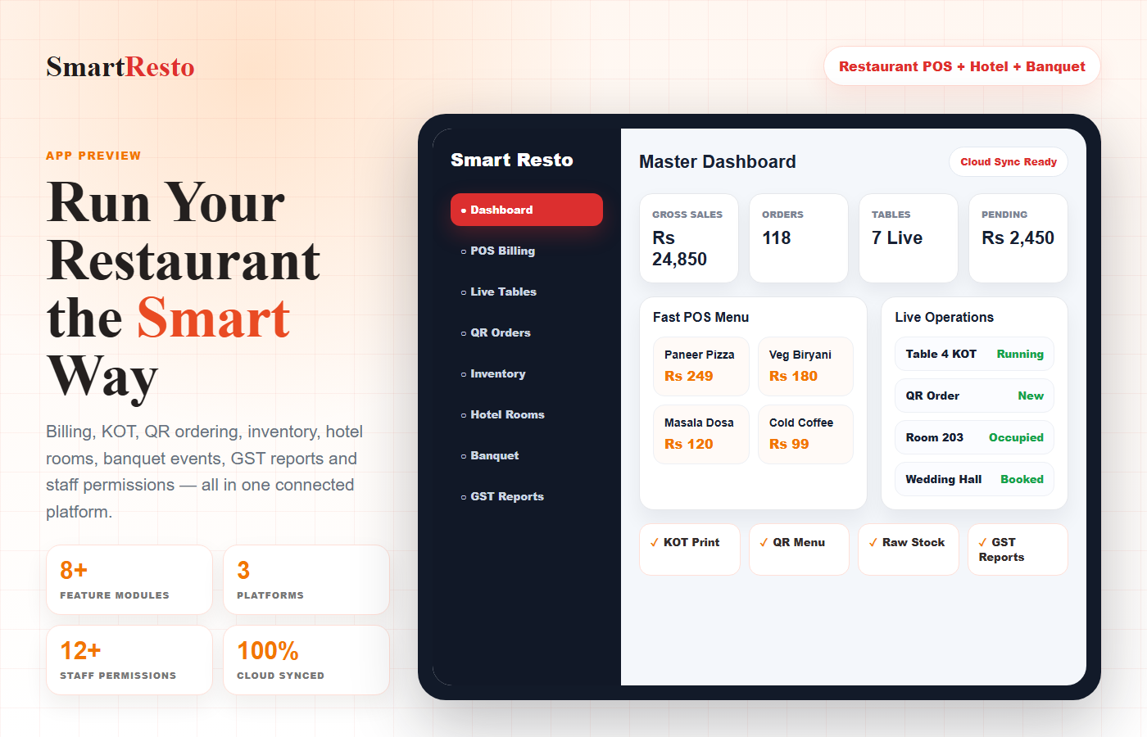
Task: Click the 8+ Feature Modules card
Action: pos(129,580)
